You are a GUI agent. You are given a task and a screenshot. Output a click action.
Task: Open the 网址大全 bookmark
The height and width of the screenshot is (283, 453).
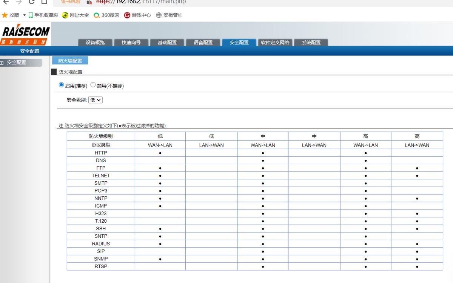tap(75, 15)
